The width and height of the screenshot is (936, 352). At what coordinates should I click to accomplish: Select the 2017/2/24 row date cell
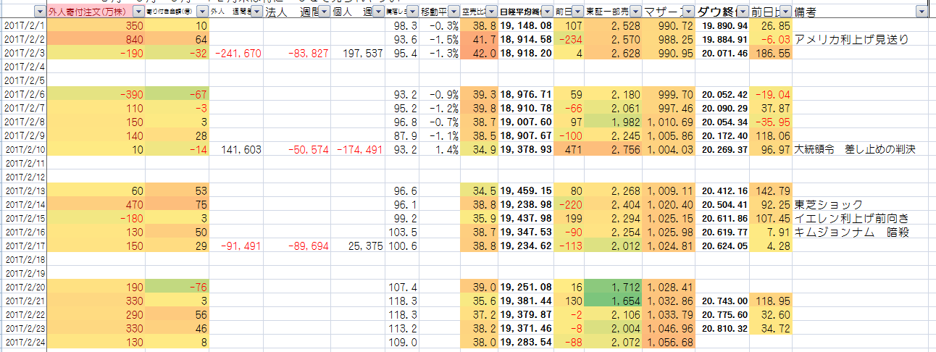(24, 340)
